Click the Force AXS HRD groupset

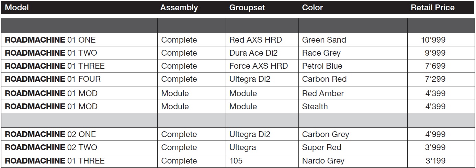click(x=259, y=66)
